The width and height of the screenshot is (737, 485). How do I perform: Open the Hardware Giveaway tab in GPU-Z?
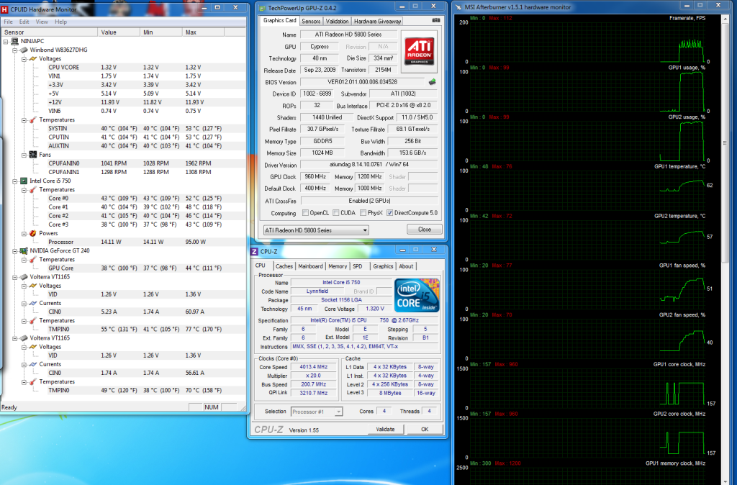[x=377, y=21]
